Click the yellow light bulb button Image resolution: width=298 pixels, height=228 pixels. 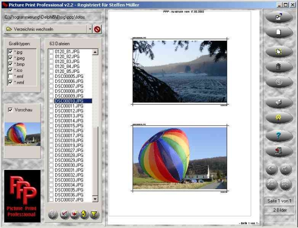coord(278,118)
